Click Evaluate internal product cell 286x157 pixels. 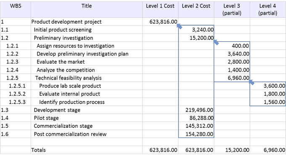[x=87, y=94]
